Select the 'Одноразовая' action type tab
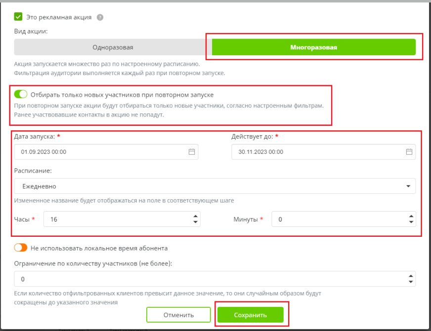The height and width of the screenshot is (331, 431). [113, 47]
